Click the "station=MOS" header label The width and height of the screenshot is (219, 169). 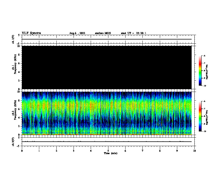click(103, 33)
